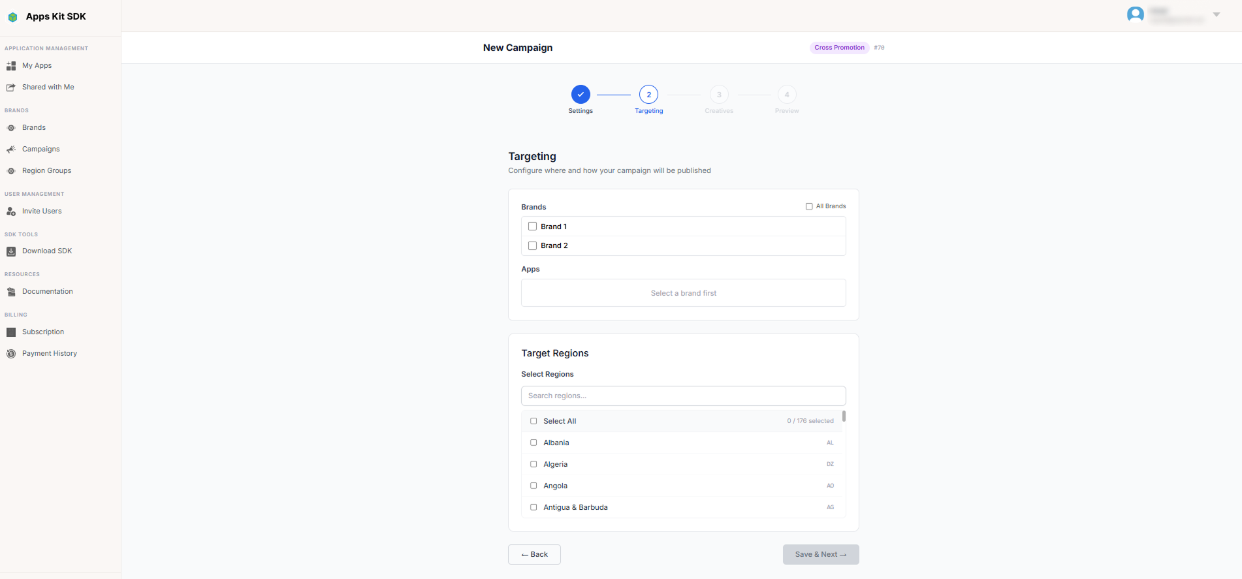Click the 'Albania' region name
Viewport: 1242px width, 579px height.
pos(556,443)
